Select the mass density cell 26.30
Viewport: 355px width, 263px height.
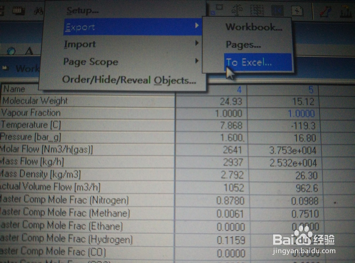pyautogui.click(x=306, y=176)
